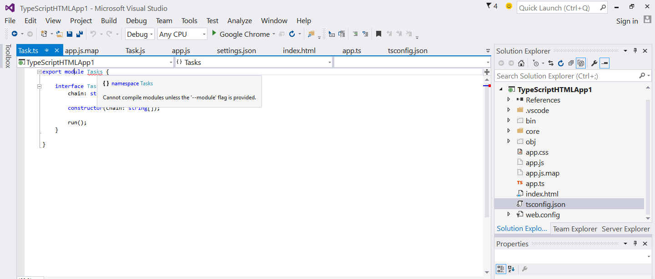The image size is (655, 279).
Task: Click the notifications flag icon
Action: tap(489, 6)
